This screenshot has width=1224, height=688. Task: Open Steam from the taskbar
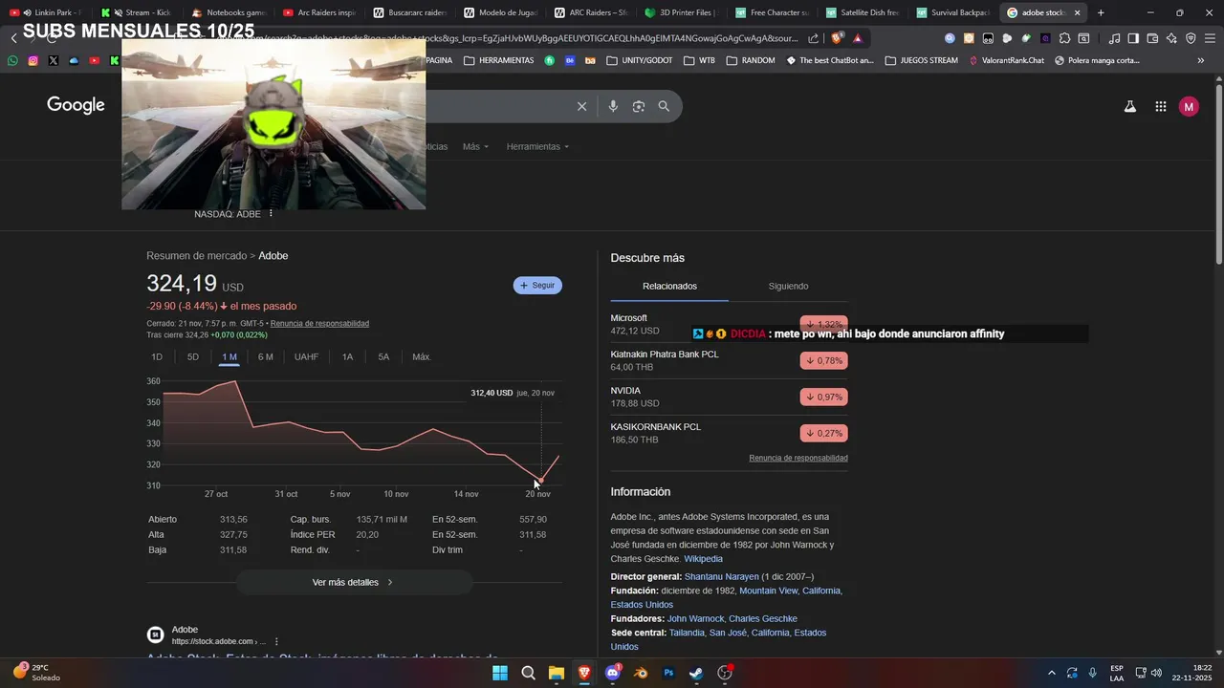[696, 673]
